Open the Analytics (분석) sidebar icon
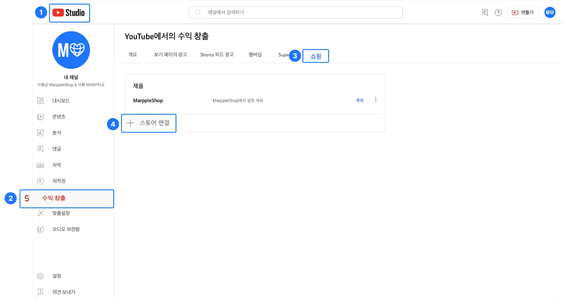The width and height of the screenshot is (566, 300). coord(40,133)
